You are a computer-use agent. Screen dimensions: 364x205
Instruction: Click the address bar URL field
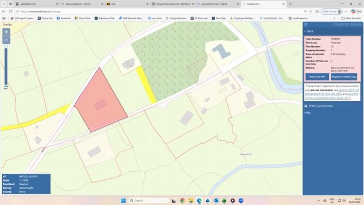(x=158, y=11)
